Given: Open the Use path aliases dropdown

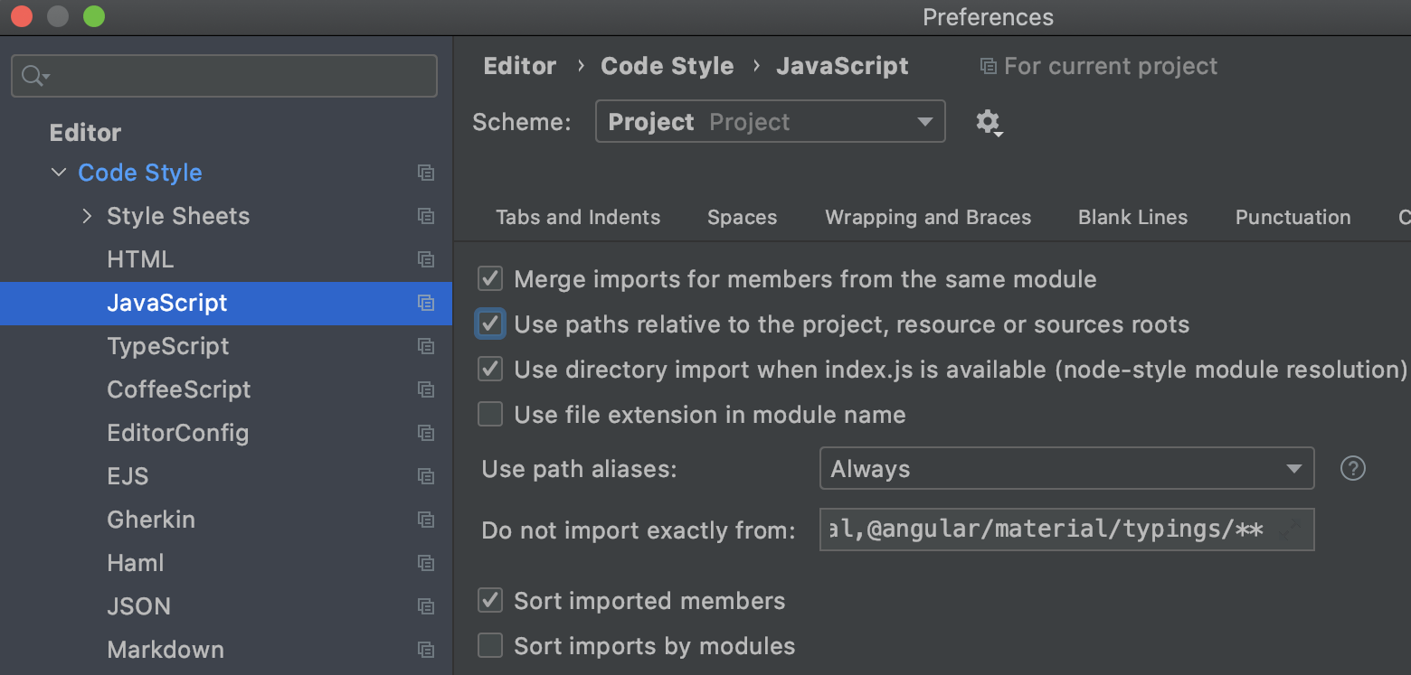Looking at the screenshot, I should (x=1295, y=468).
